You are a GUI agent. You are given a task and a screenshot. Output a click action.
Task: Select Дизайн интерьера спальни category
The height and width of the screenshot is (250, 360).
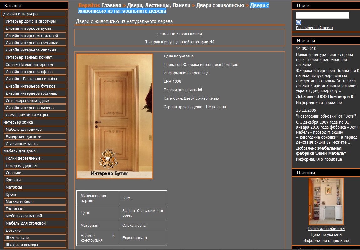tap(35, 50)
